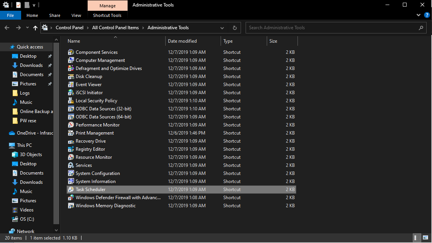Click the New Folder icon in title bar
Viewport: 432px width, 243px height.
27,5
